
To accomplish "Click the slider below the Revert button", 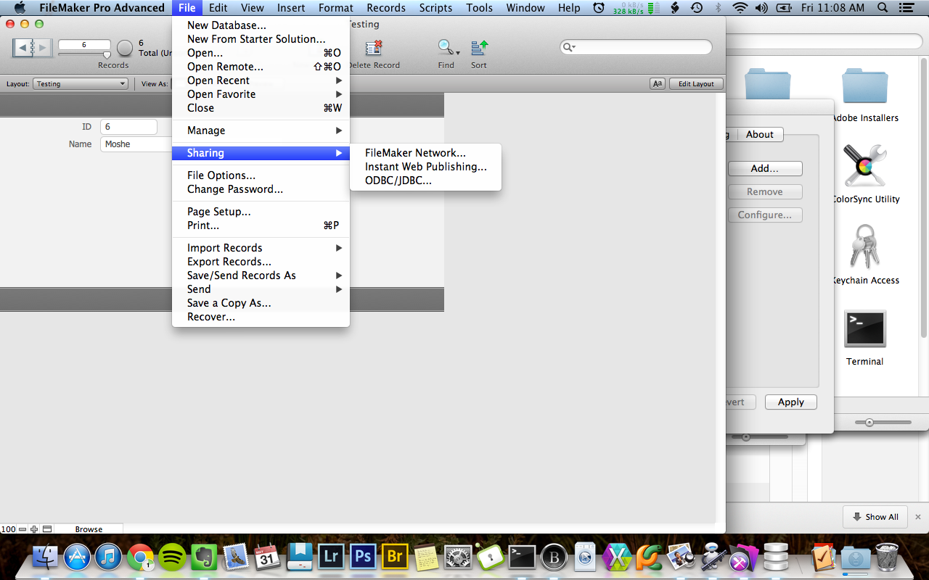I will tap(760, 437).
